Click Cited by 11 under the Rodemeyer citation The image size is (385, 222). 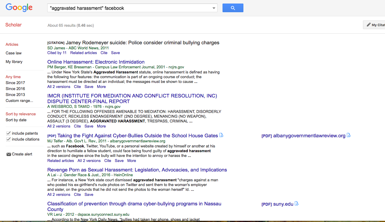[57, 53]
